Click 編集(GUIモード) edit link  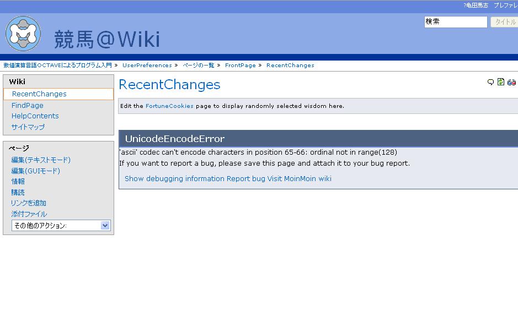point(36,171)
